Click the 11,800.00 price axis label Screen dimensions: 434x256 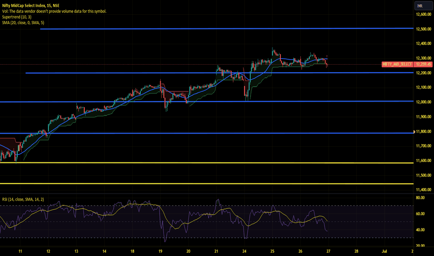pos(423,131)
